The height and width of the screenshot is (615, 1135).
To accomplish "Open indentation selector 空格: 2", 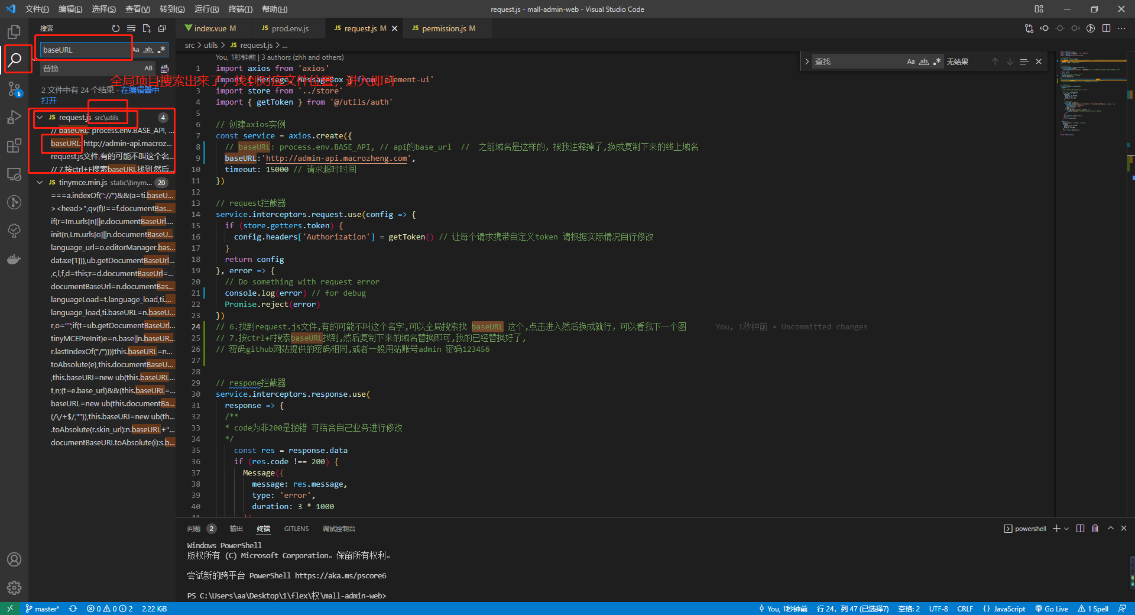I will (909, 608).
